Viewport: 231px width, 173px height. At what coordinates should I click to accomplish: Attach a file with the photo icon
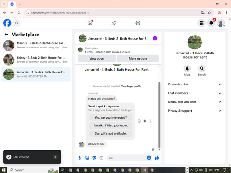[x=87, y=158]
